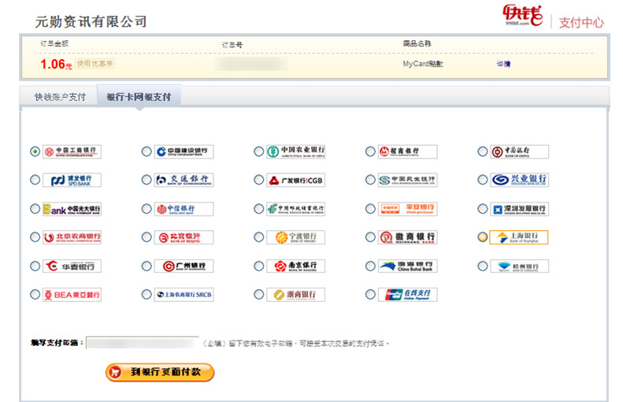623x402 pixels.
Task: Choose the 中信银行 radio button
Action: click(x=146, y=209)
